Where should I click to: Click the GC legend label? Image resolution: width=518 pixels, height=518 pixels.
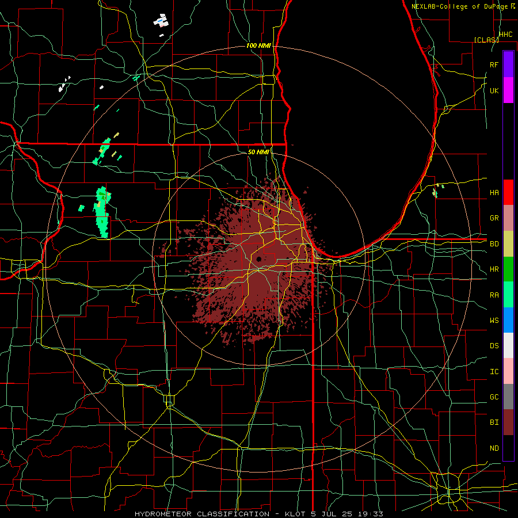click(494, 397)
